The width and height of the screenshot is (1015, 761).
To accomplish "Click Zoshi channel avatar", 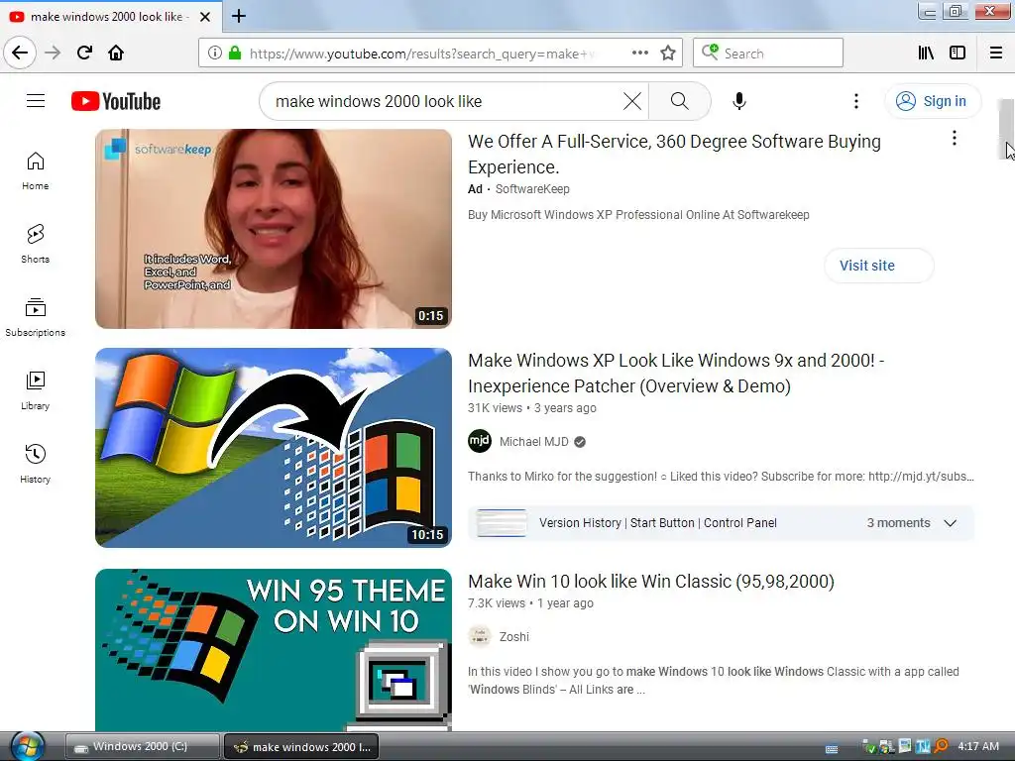I will [x=480, y=637].
